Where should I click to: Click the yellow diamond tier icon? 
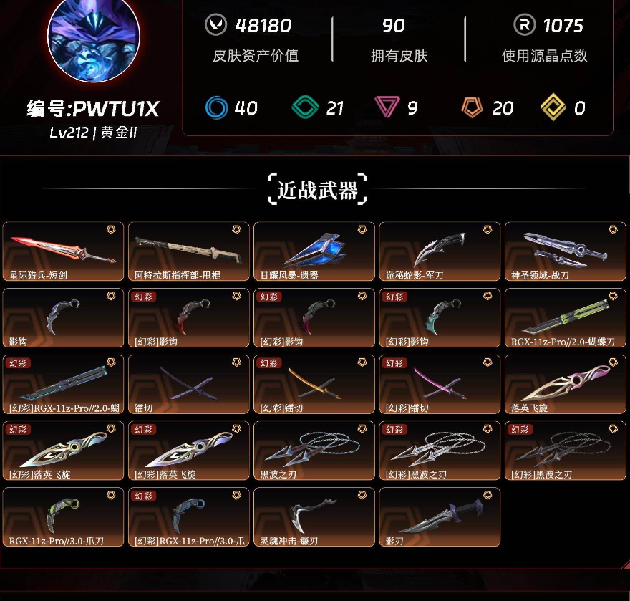[553, 107]
